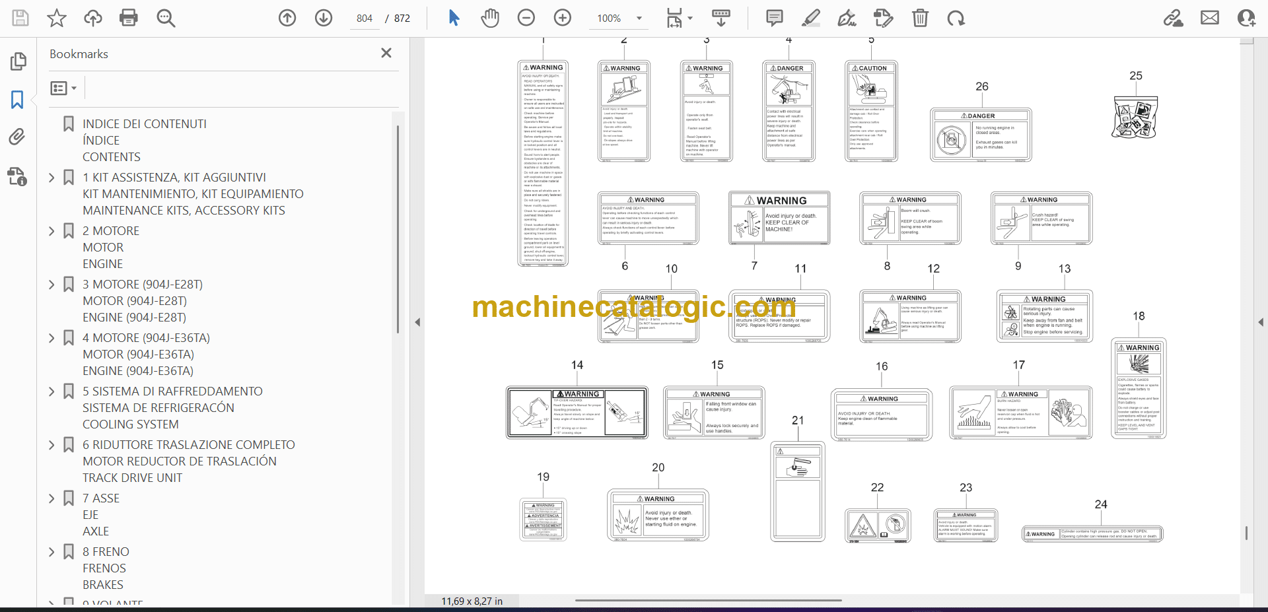Viewport: 1268px width, 612px height.
Task: Expand the 8 FRENO bookmark
Action: (52, 552)
